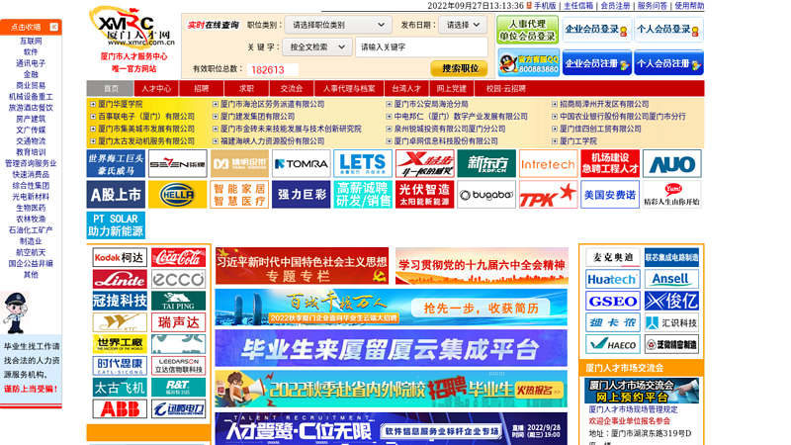Expand the 厦门市公安局海沧分局 listing icon
Image resolution: width=791 pixels, height=445 pixels.
coord(389,104)
